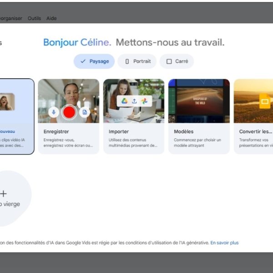Open the Enregistrer card title

pyautogui.click(x=56, y=131)
